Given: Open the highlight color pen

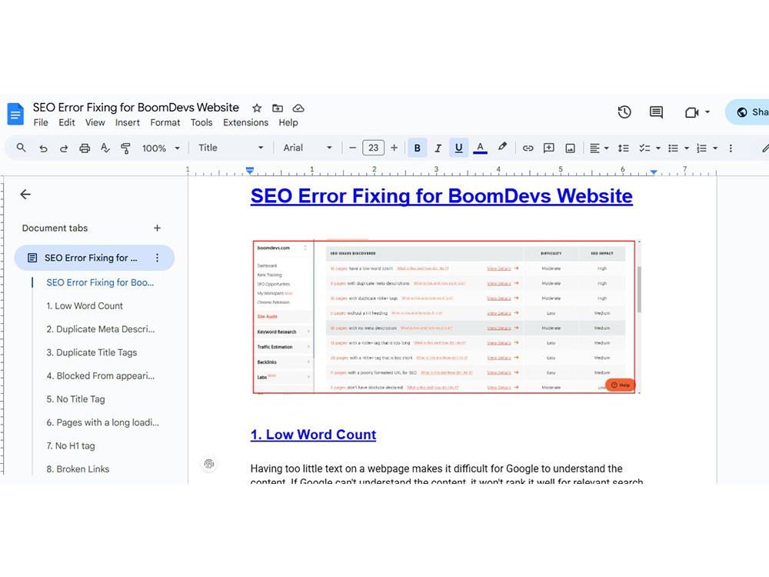Looking at the screenshot, I should [x=501, y=147].
